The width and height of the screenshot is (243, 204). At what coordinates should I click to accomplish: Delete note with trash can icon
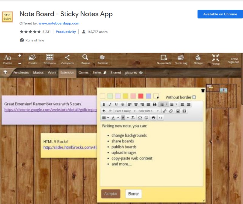203,90
